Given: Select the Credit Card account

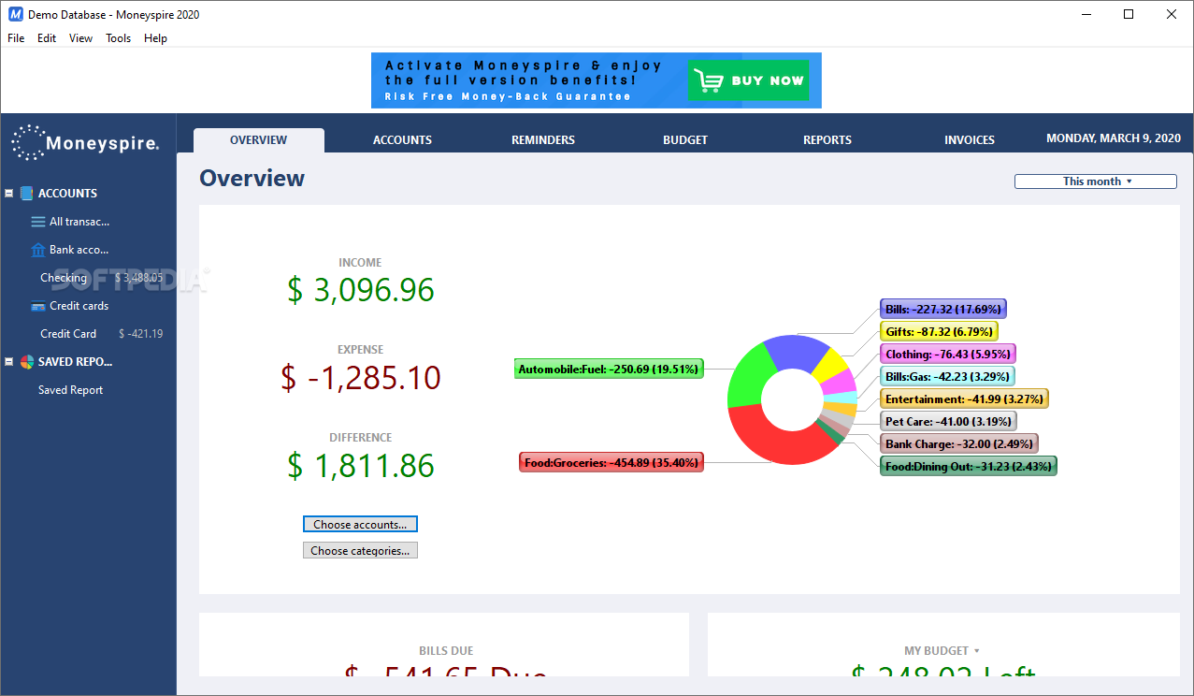Looking at the screenshot, I should [x=68, y=334].
